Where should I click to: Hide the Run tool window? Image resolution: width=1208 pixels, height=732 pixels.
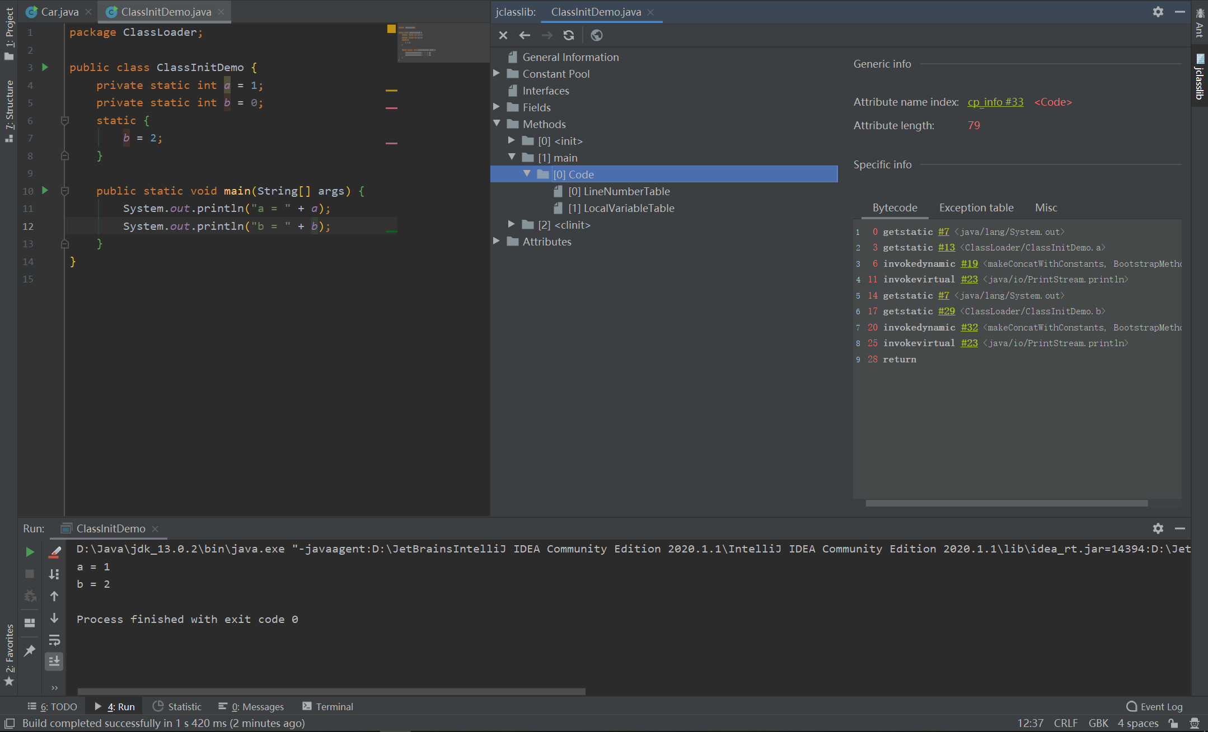point(1180,528)
